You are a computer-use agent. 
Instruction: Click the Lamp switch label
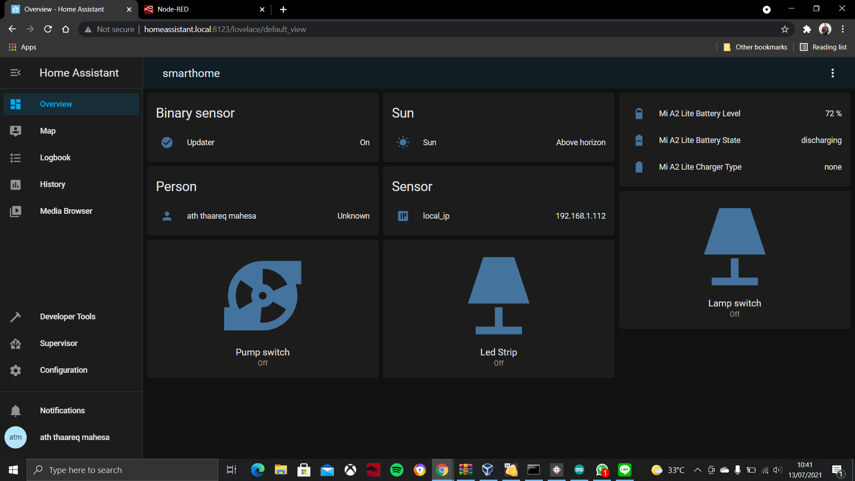click(x=735, y=303)
